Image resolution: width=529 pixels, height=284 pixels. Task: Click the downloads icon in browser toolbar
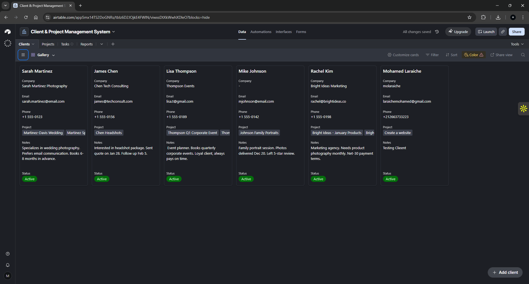[498, 17]
